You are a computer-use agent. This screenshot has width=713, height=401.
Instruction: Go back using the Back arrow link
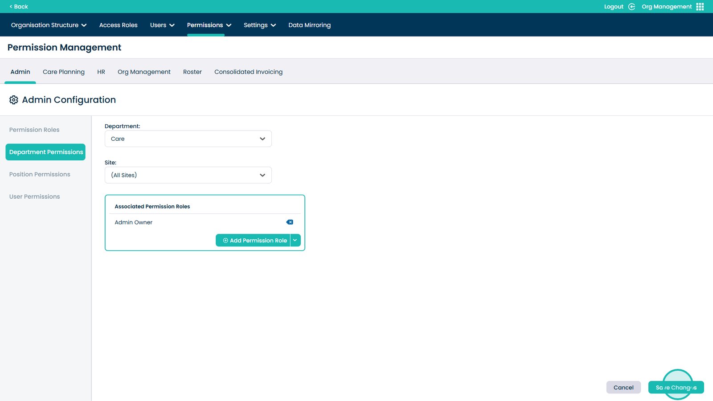pyautogui.click(x=19, y=7)
